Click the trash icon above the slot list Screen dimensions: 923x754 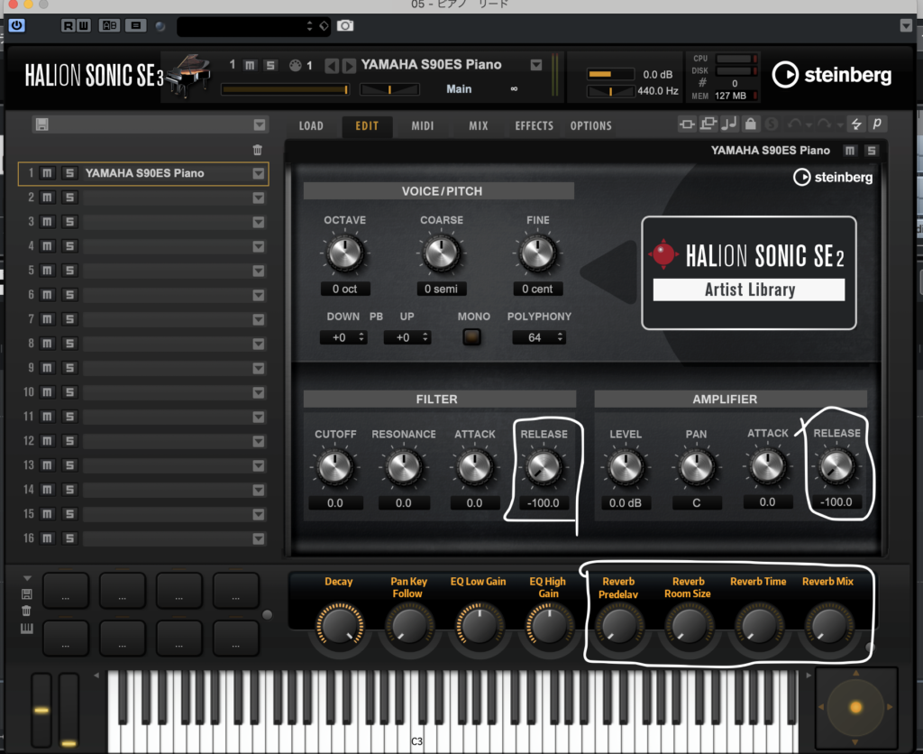click(258, 150)
